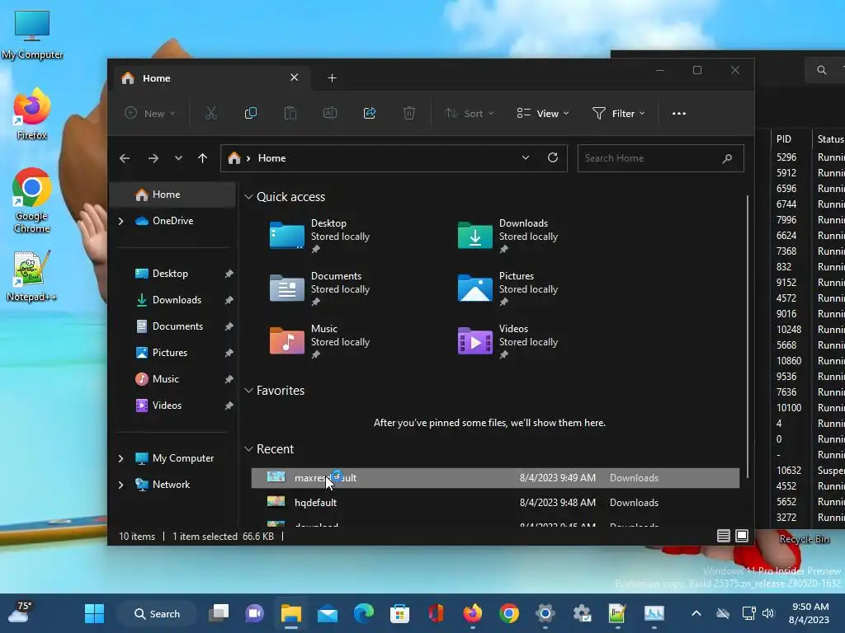845x633 pixels.
Task: Expand Network in navigation pane
Action: [120, 485]
